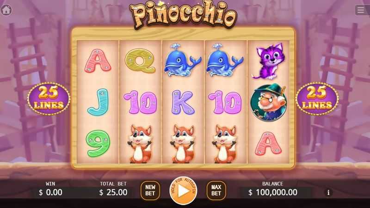
Task: Click the blue whale in reel four
Action: pyautogui.click(x=225, y=60)
